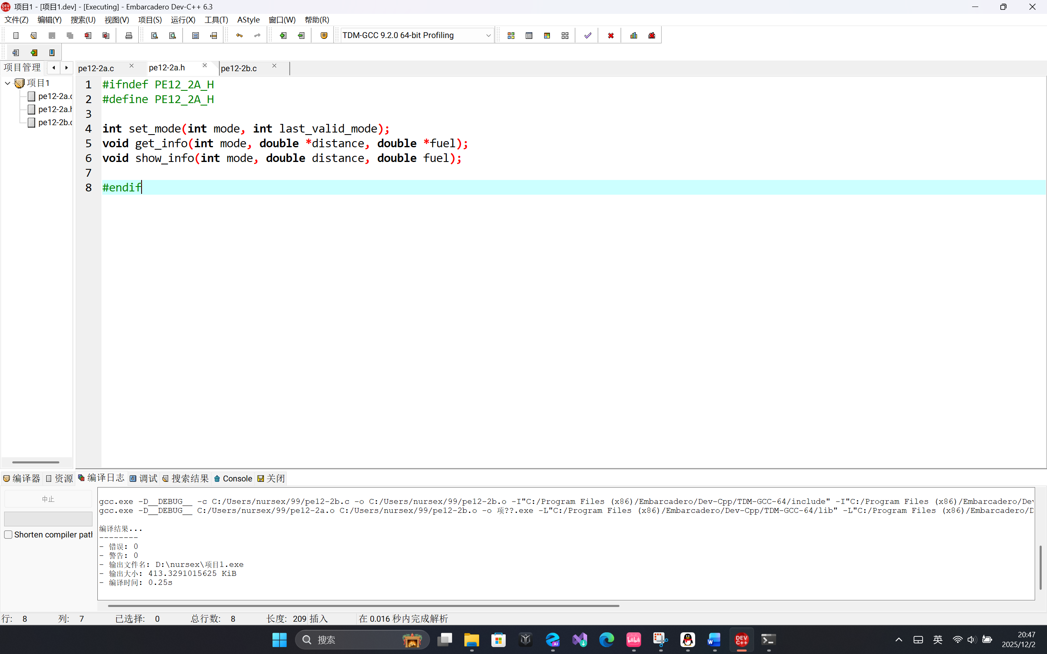Switch to the pe12-2b.c tab
This screenshot has height=654, width=1047.
[239, 68]
